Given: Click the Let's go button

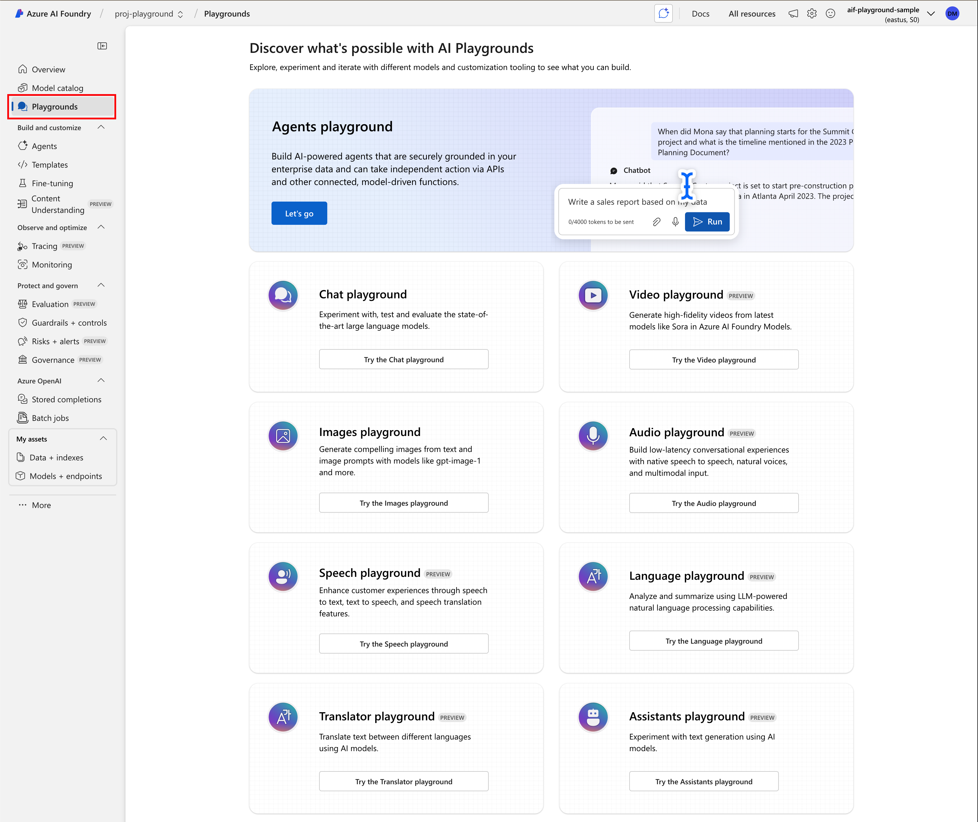Looking at the screenshot, I should point(299,213).
